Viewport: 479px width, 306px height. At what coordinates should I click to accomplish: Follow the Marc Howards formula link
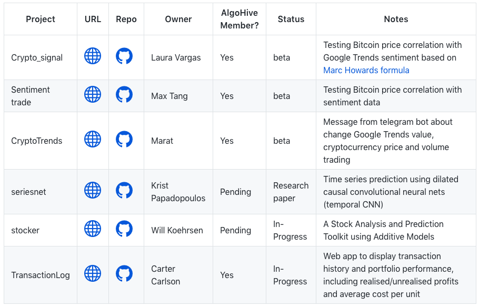click(x=366, y=70)
